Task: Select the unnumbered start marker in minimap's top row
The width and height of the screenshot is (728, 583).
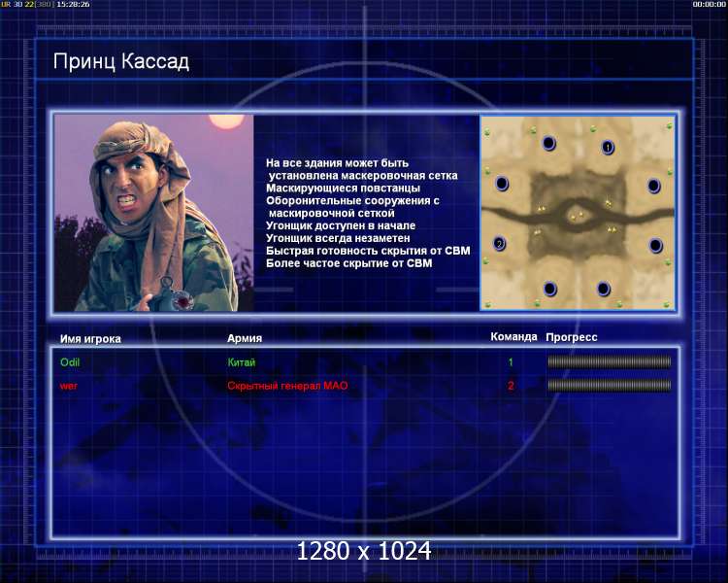Action: [x=548, y=143]
